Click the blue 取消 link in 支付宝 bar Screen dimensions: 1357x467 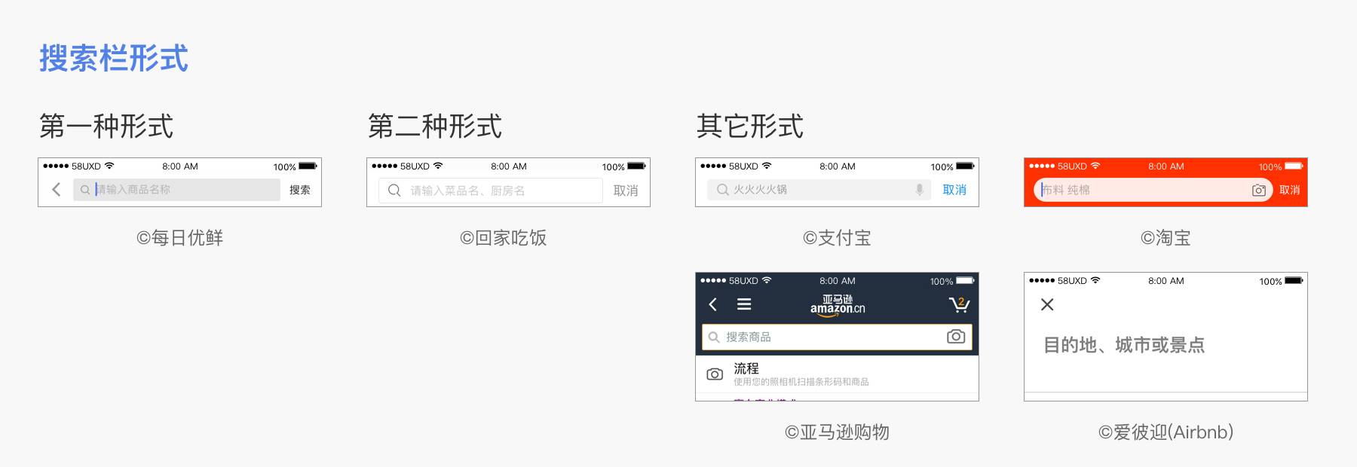pyautogui.click(x=954, y=190)
